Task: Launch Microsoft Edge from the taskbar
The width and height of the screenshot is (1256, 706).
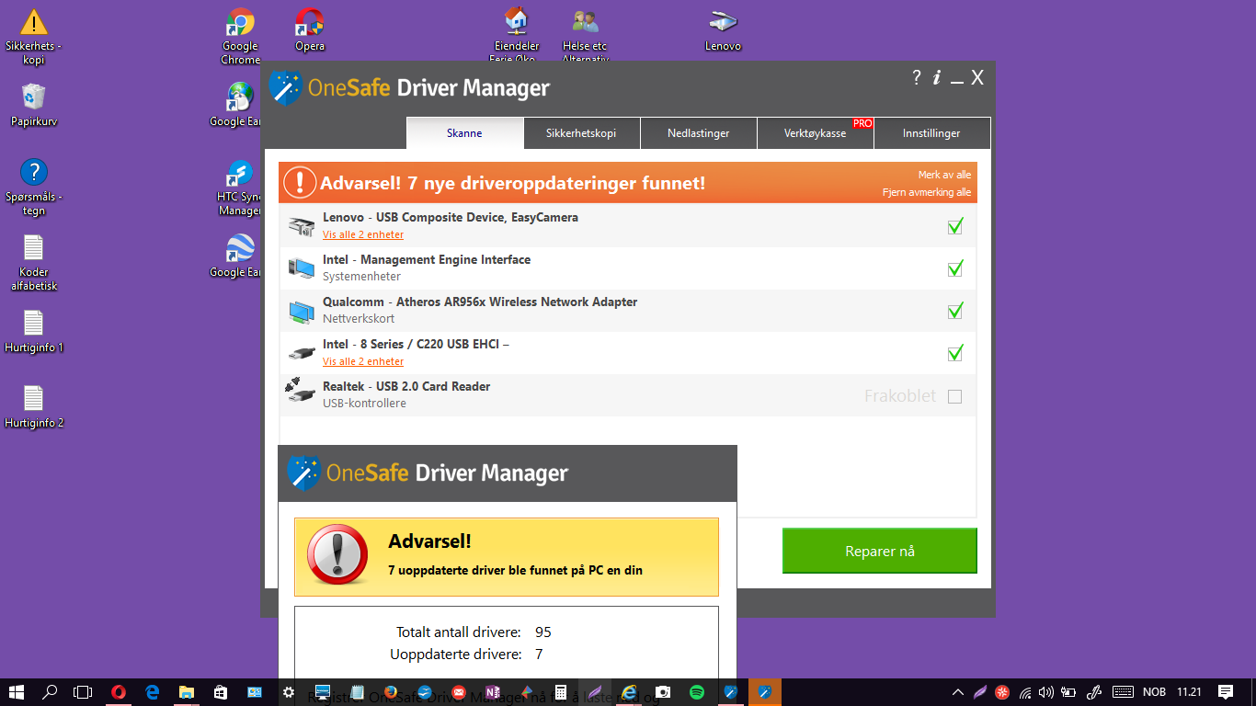Action: point(152,692)
